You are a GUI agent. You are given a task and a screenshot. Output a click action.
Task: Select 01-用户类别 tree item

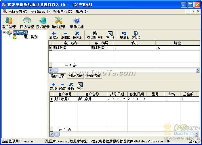(x=28, y=37)
